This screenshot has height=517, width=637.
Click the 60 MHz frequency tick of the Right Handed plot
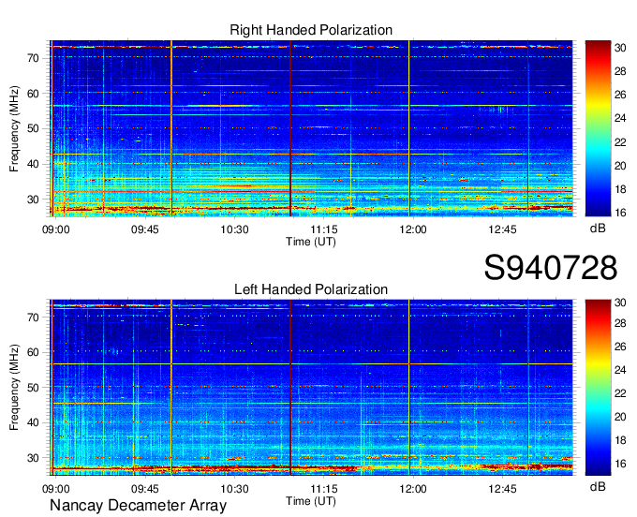[x=33, y=94]
